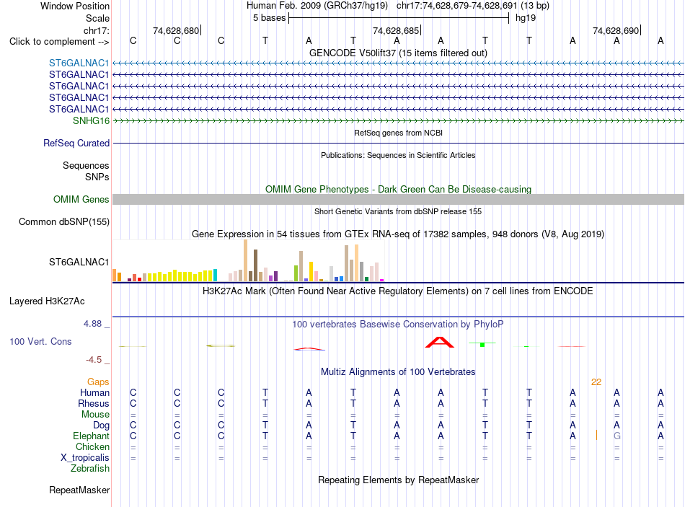
Task: Click the Human species label in Multiz
Action: point(94,392)
